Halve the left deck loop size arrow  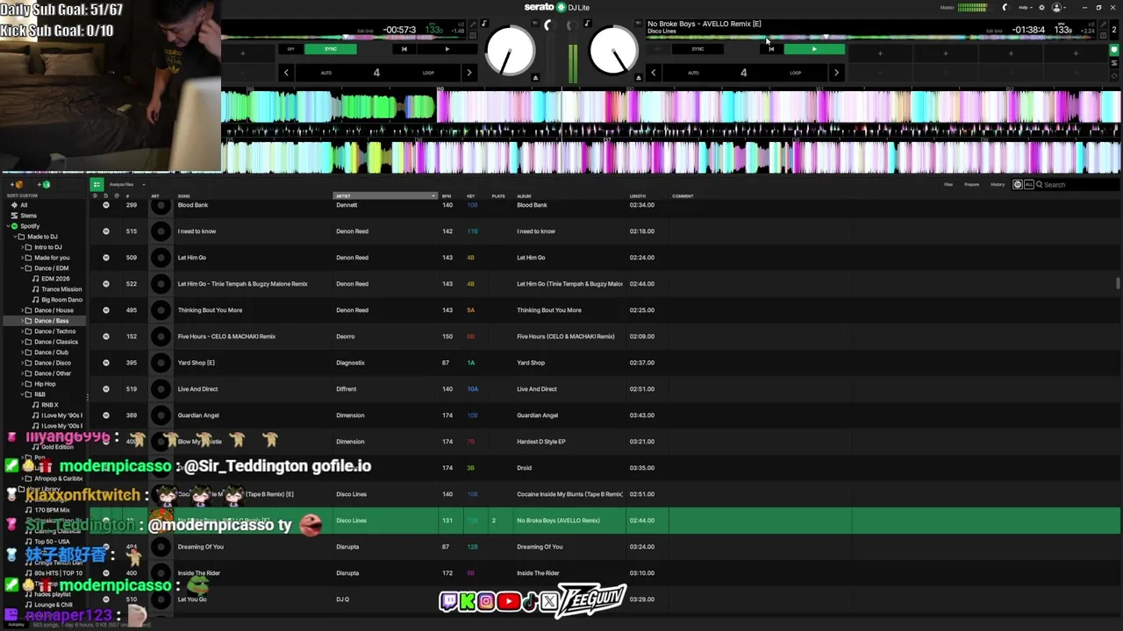(x=286, y=73)
